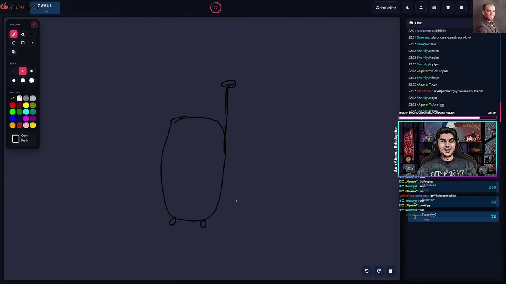Pick the dark green color swatch
506x284 pixels.
[x=19, y=112]
